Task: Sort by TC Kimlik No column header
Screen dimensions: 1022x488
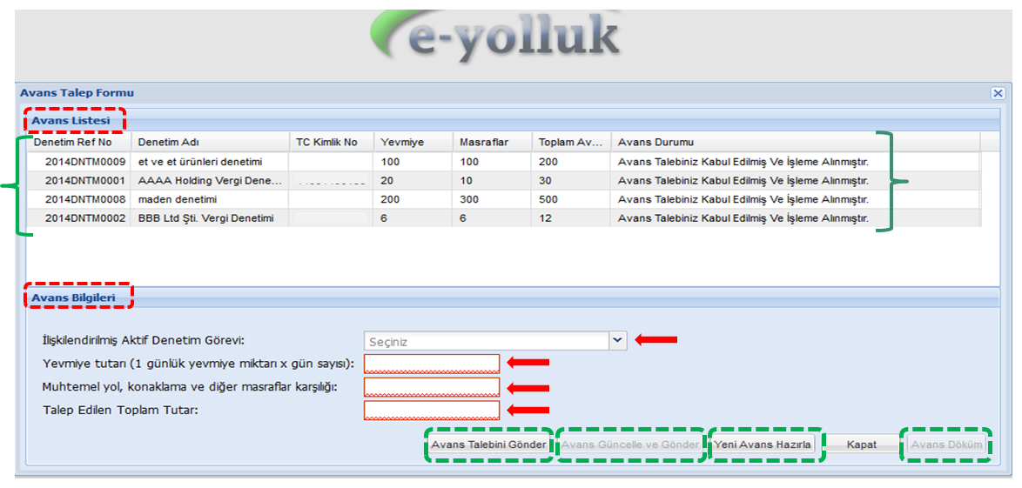Action: coord(332,142)
